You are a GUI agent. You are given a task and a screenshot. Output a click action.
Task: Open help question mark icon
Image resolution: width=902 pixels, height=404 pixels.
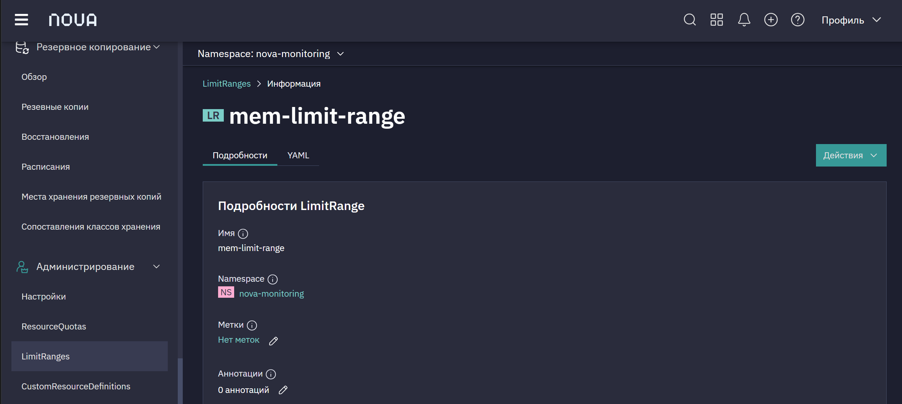797,20
